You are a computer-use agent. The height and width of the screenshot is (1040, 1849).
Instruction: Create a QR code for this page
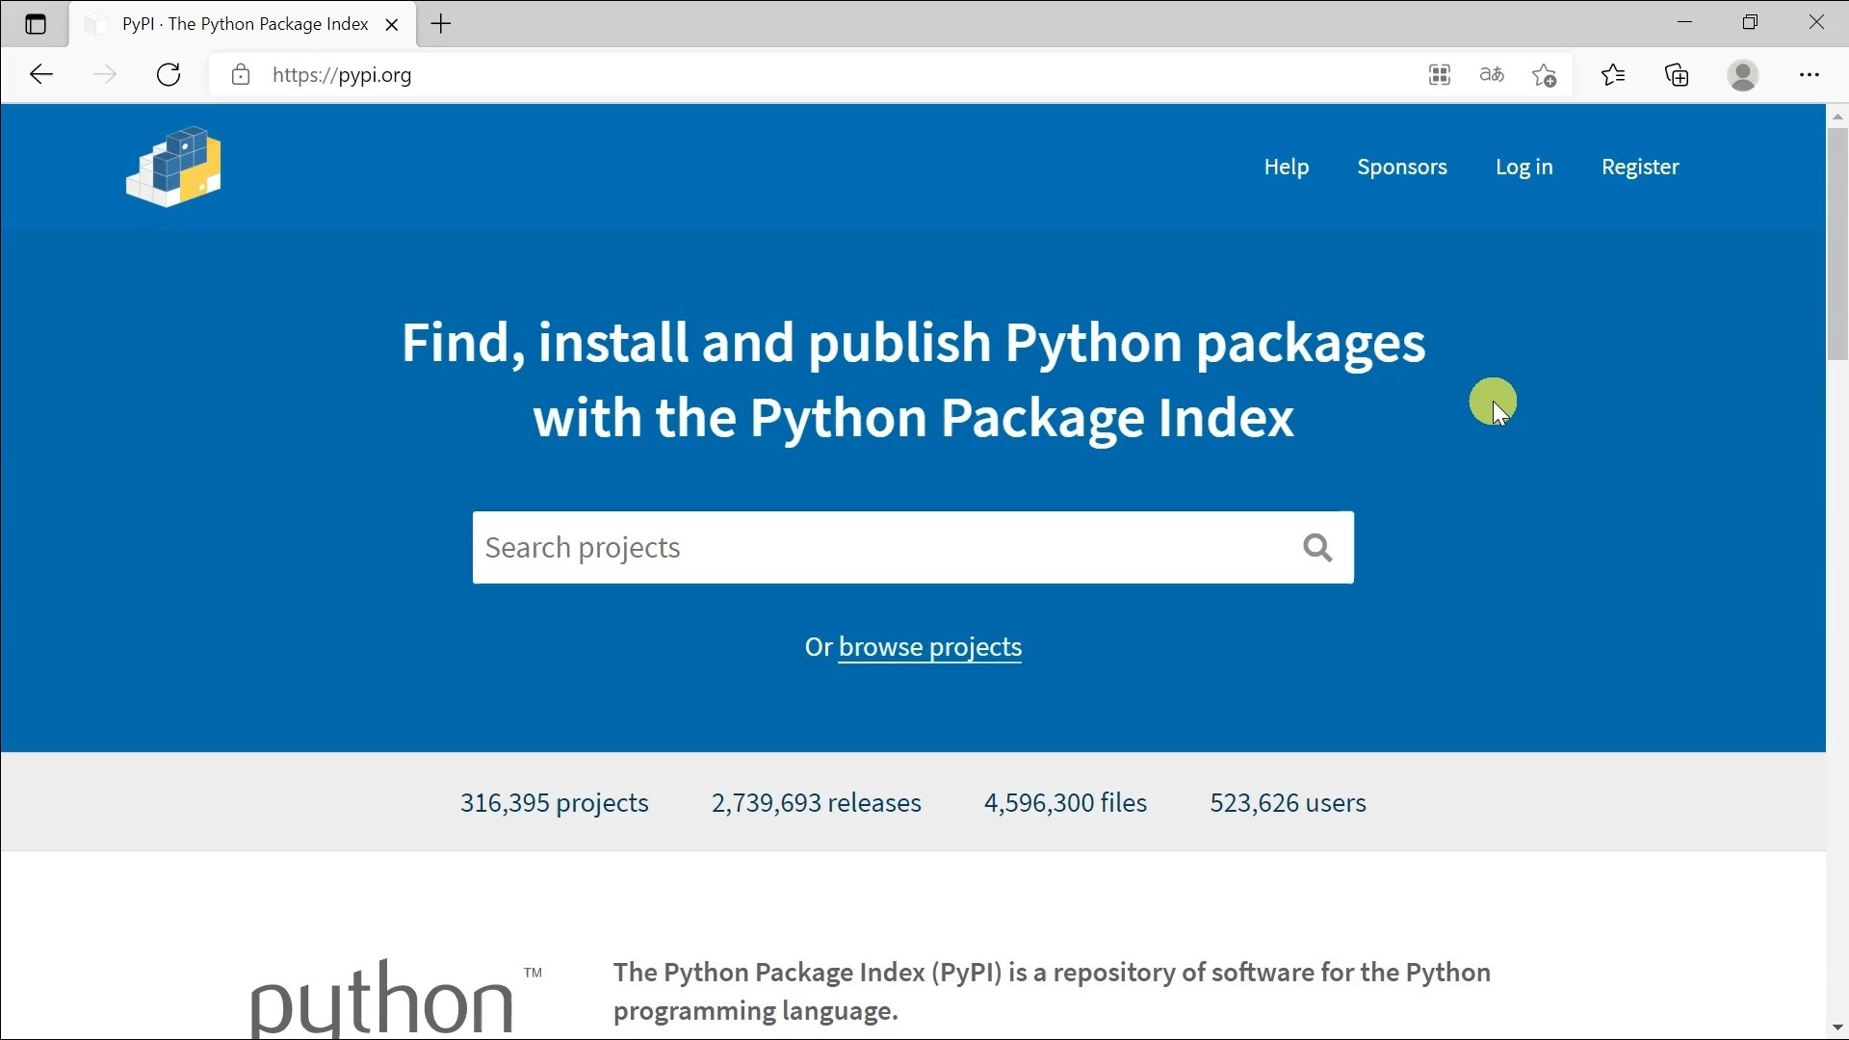[1439, 74]
